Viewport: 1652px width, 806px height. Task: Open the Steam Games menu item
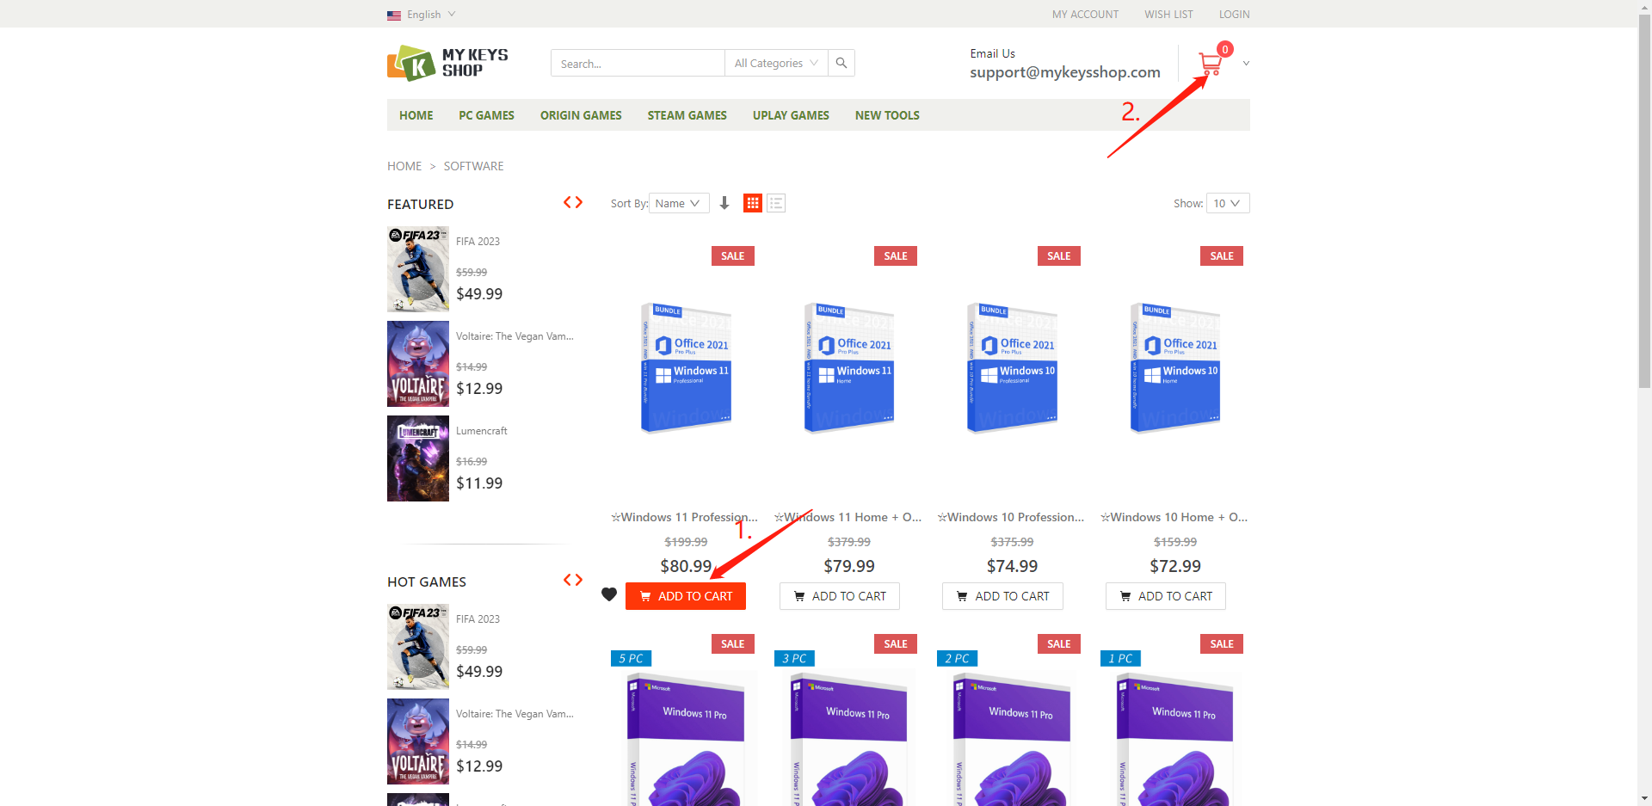point(687,115)
